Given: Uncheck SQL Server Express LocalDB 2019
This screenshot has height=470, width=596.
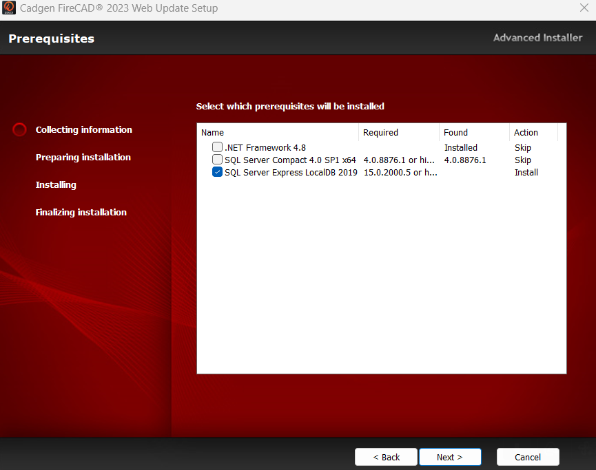Looking at the screenshot, I should 217,172.
